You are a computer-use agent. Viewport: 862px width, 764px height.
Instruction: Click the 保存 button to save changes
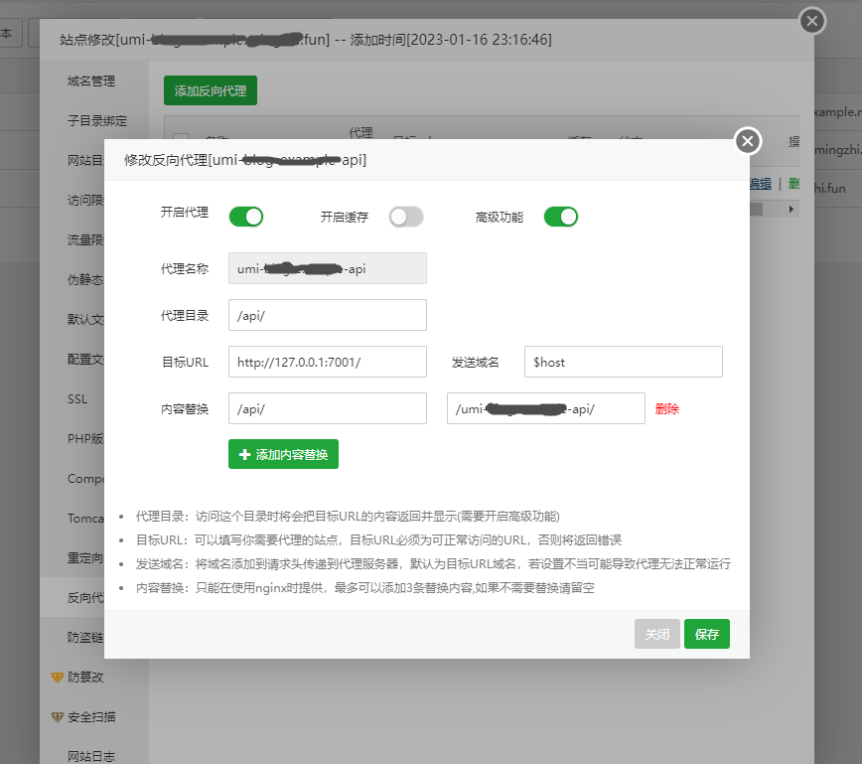tap(707, 633)
